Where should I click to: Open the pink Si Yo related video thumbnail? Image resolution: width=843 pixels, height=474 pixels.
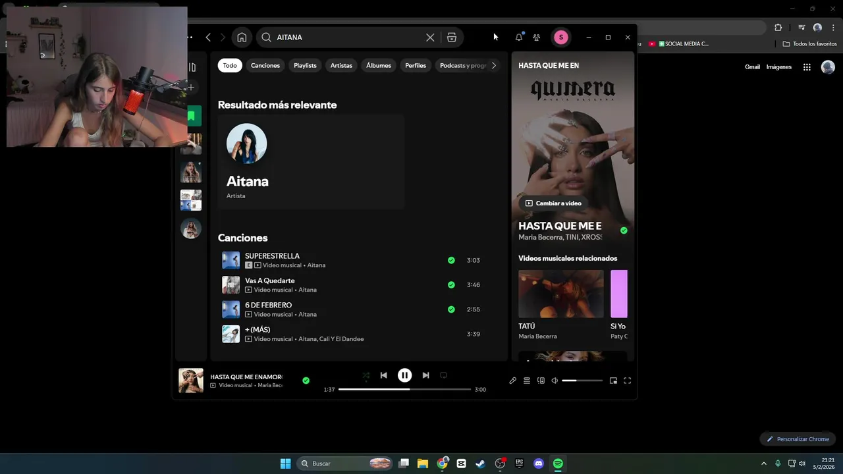pos(619,294)
